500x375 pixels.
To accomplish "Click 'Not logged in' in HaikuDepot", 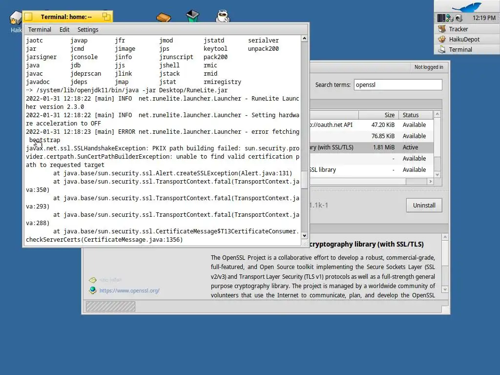I will coord(429,67).
